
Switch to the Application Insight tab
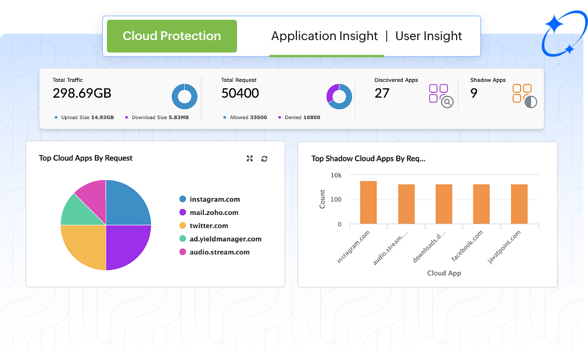point(324,36)
